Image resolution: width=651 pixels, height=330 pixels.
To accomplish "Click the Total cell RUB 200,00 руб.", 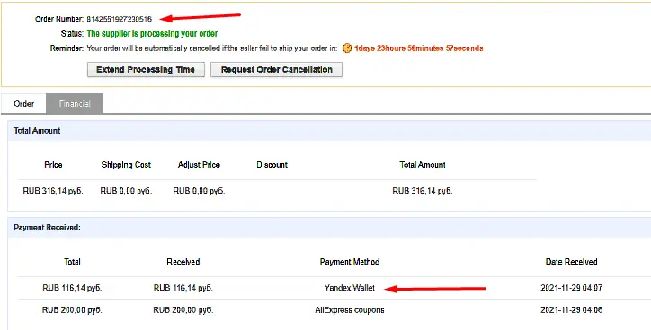I will pyautogui.click(x=72, y=310).
